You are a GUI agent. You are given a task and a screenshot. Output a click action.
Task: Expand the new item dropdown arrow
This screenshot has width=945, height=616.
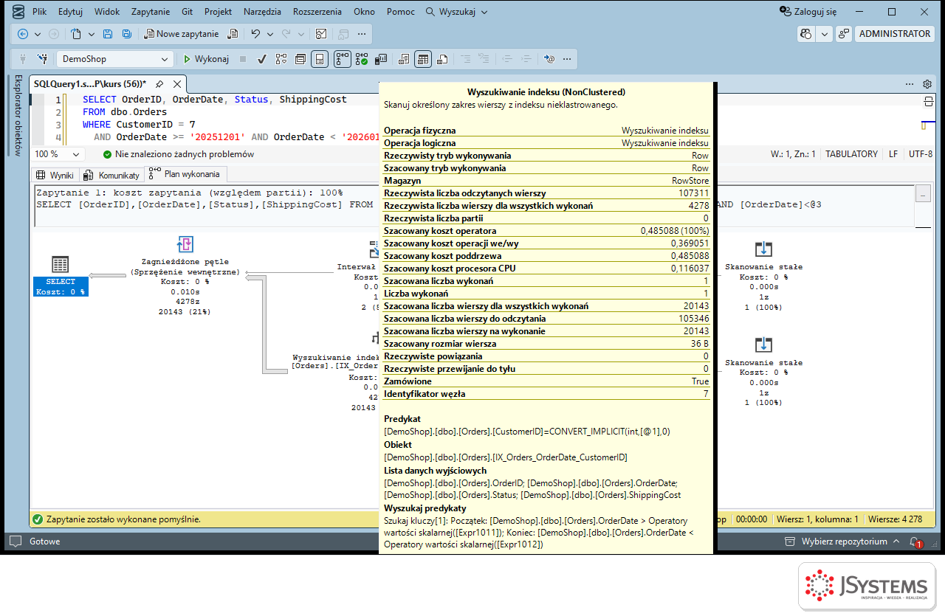click(x=92, y=34)
